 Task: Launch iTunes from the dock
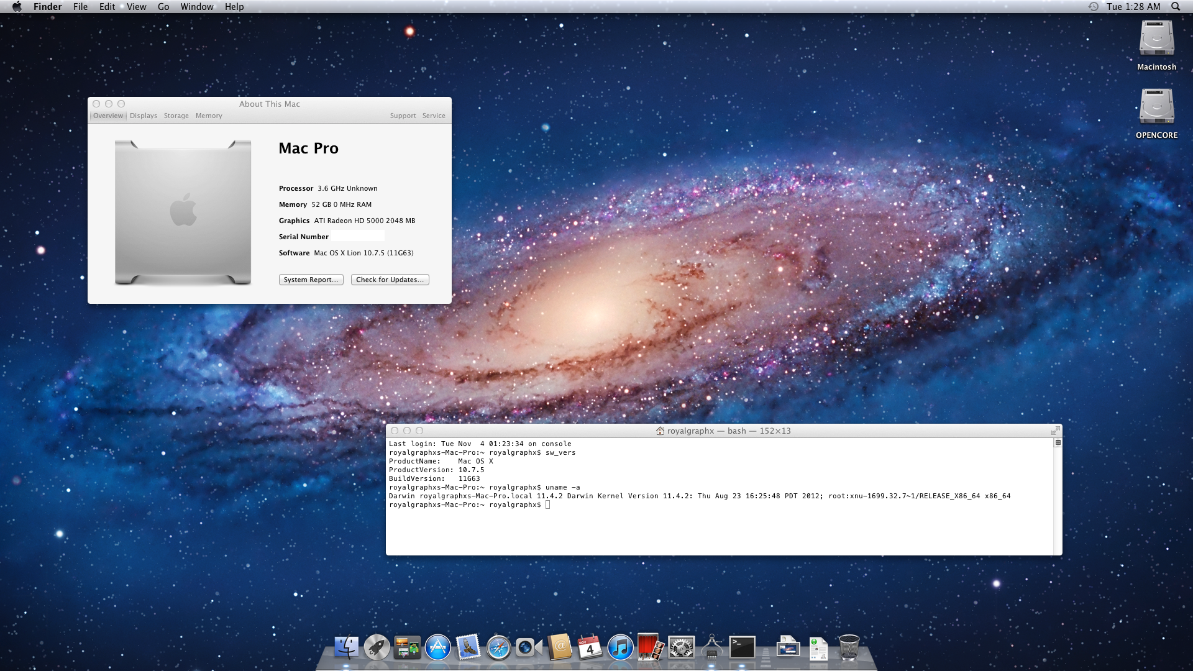click(620, 647)
